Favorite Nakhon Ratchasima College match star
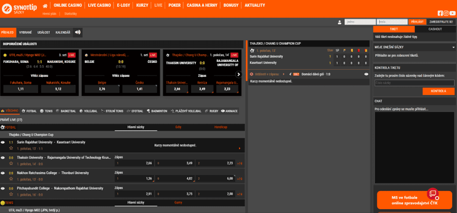Viewport: 457px width, 213px height. point(11,179)
